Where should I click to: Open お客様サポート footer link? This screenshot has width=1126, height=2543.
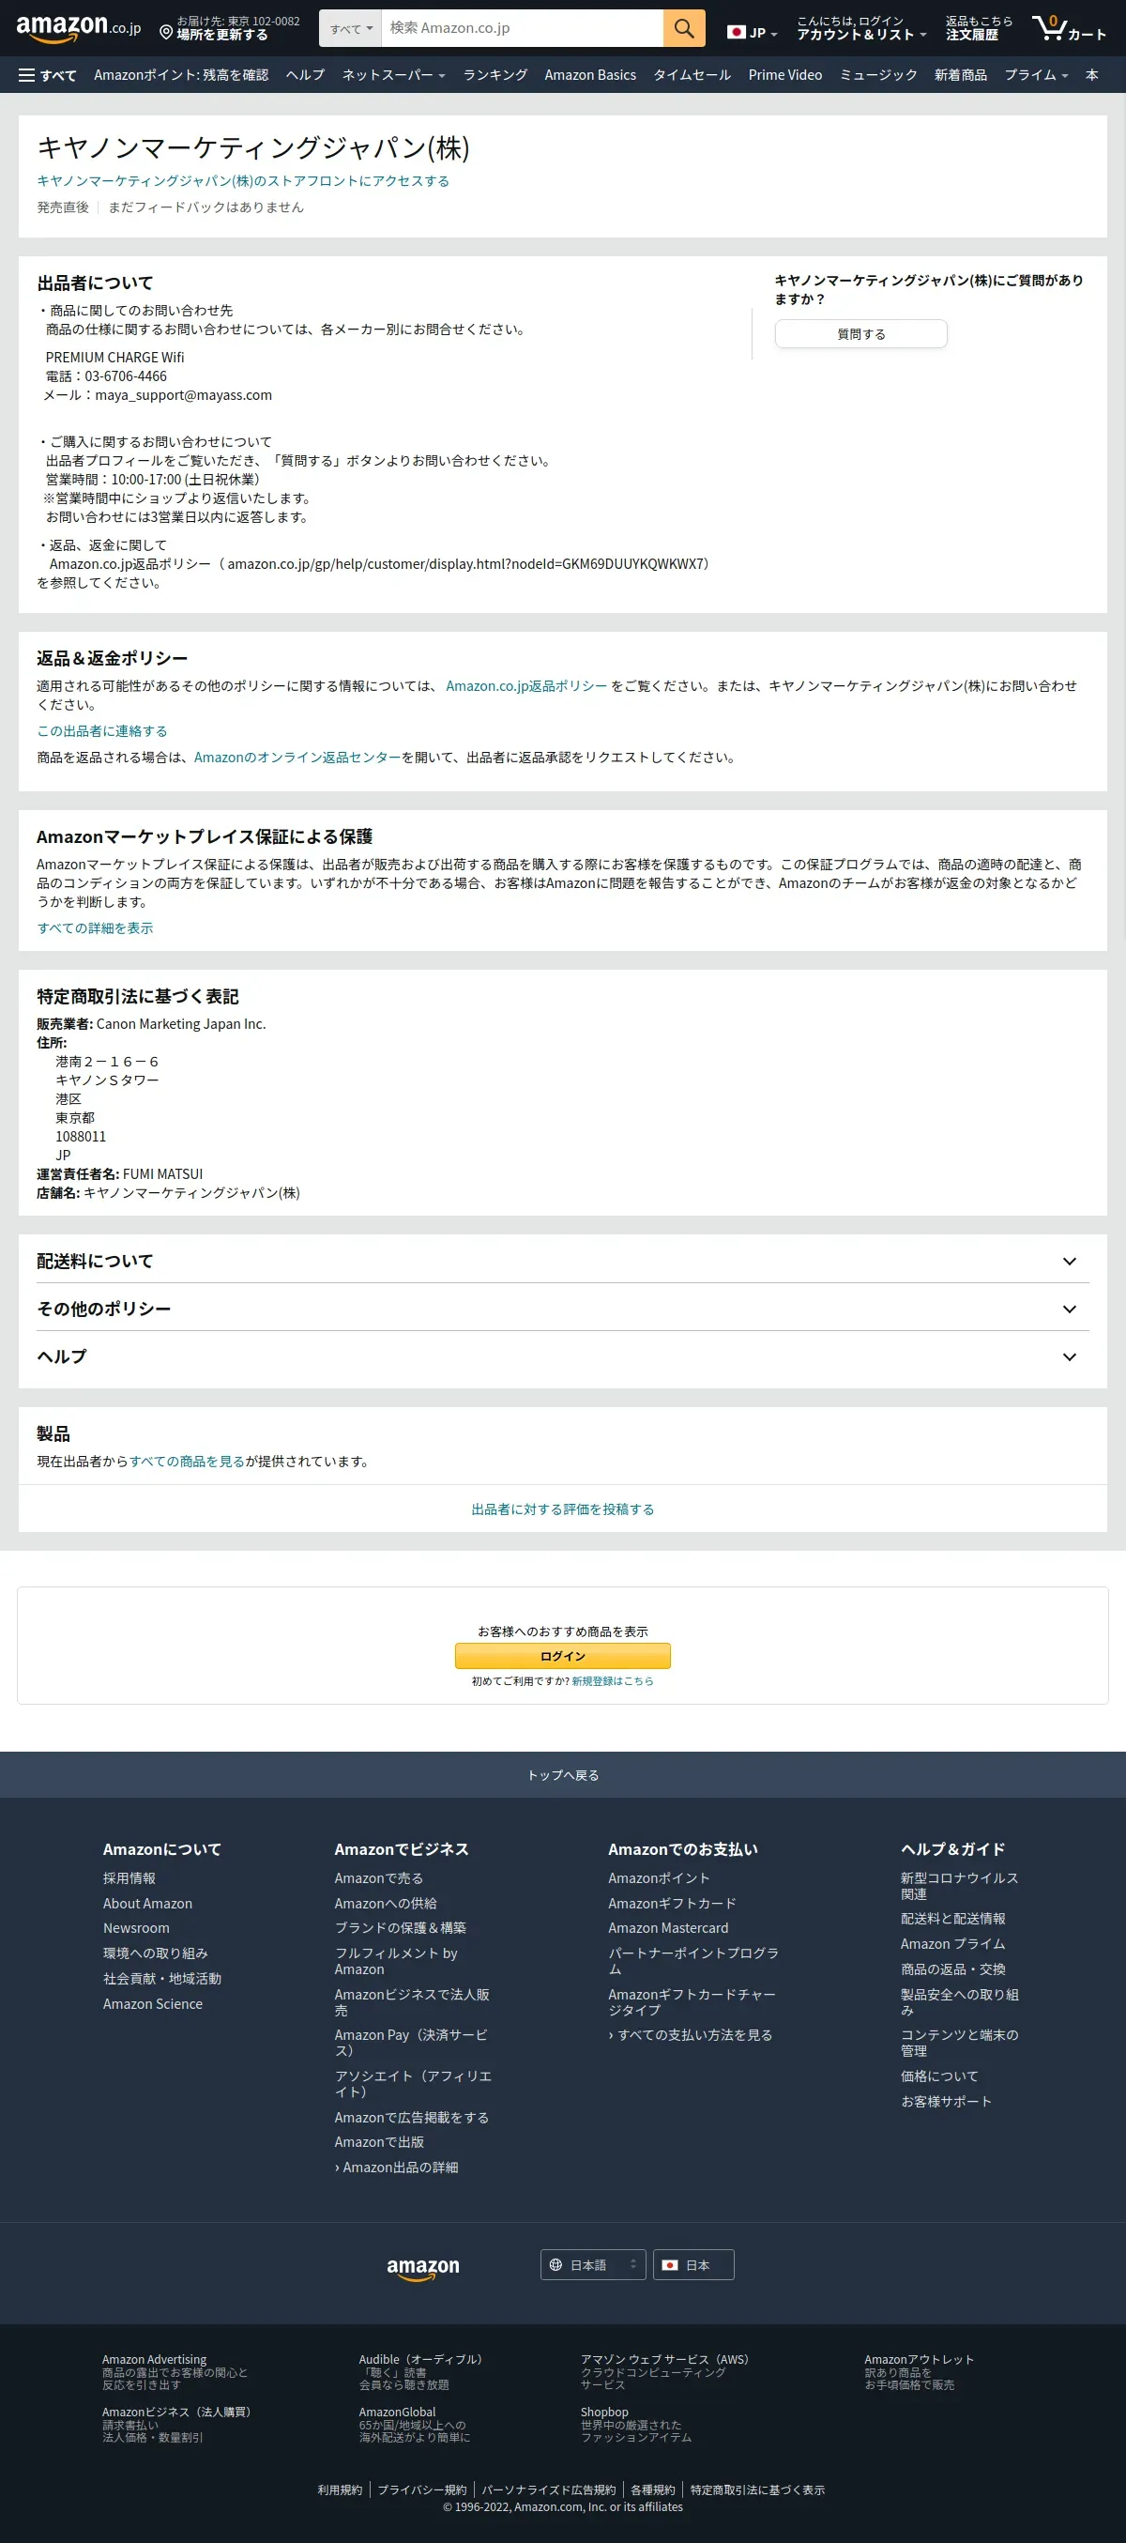click(946, 2101)
